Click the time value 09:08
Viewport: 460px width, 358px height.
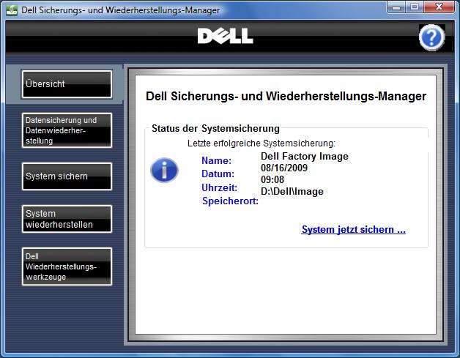(272, 179)
